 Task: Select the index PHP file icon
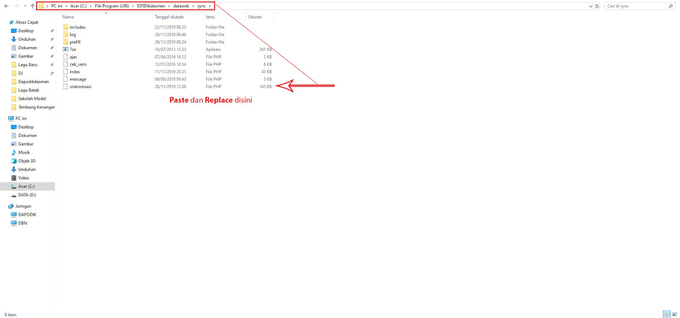pos(65,72)
